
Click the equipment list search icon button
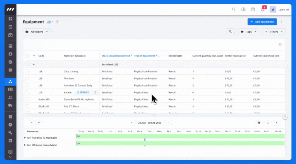[x=230, y=32]
